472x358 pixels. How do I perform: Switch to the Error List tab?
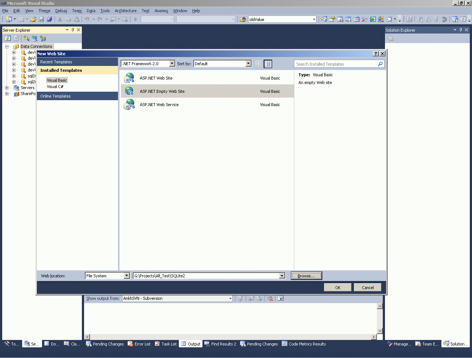tap(139, 344)
